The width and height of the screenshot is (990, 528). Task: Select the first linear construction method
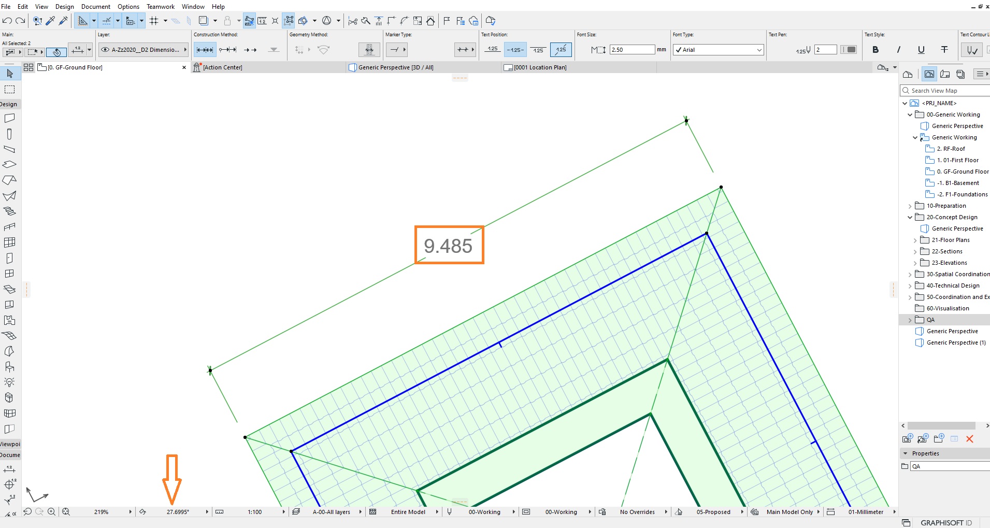(205, 50)
